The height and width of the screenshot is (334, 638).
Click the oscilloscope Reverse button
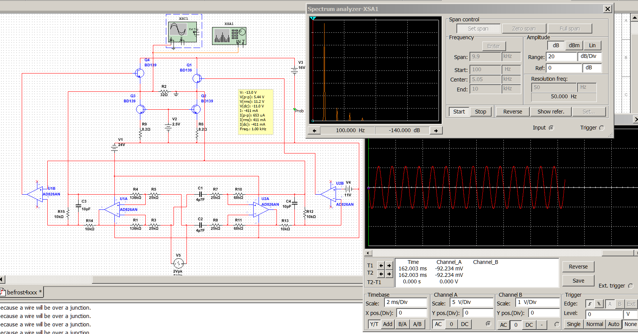578,267
